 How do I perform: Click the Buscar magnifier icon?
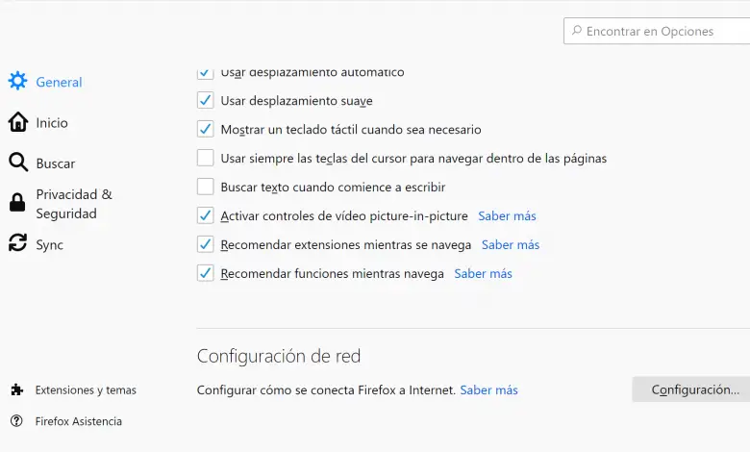17,163
